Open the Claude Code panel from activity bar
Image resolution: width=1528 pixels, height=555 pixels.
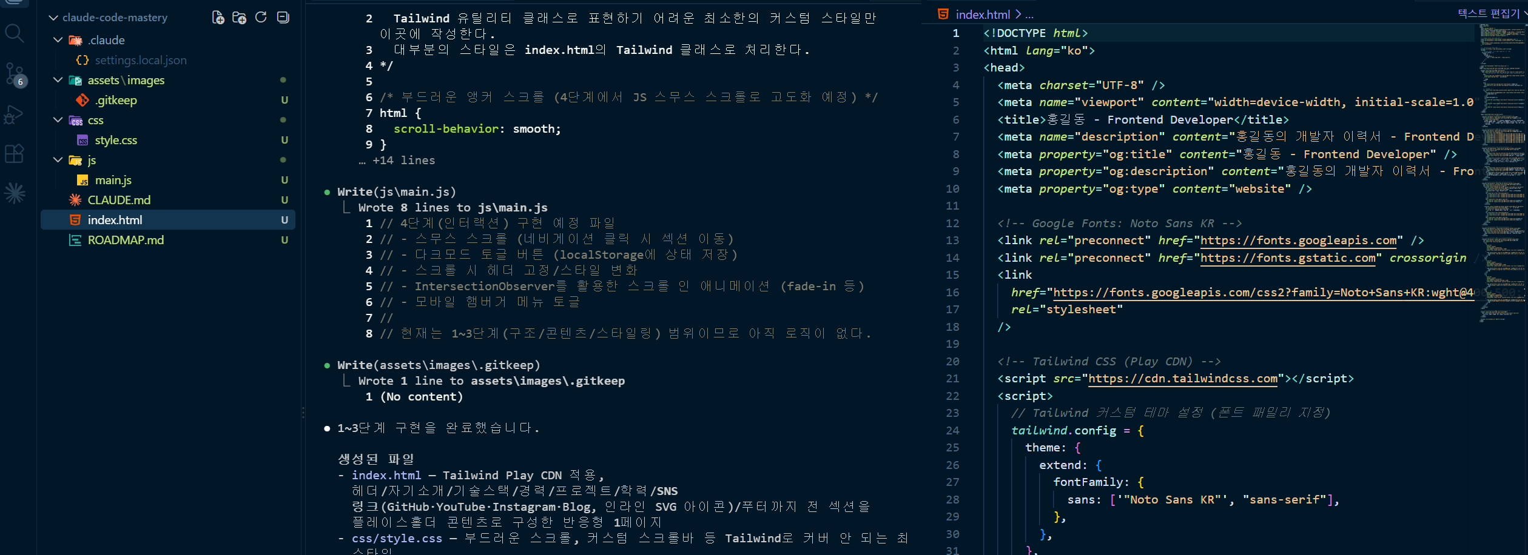[x=15, y=193]
